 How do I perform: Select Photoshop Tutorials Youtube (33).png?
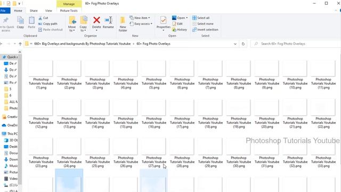click(x=323, y=154)
